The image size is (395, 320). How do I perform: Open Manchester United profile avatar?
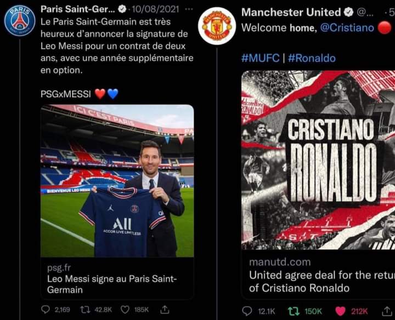pos(217,26)
